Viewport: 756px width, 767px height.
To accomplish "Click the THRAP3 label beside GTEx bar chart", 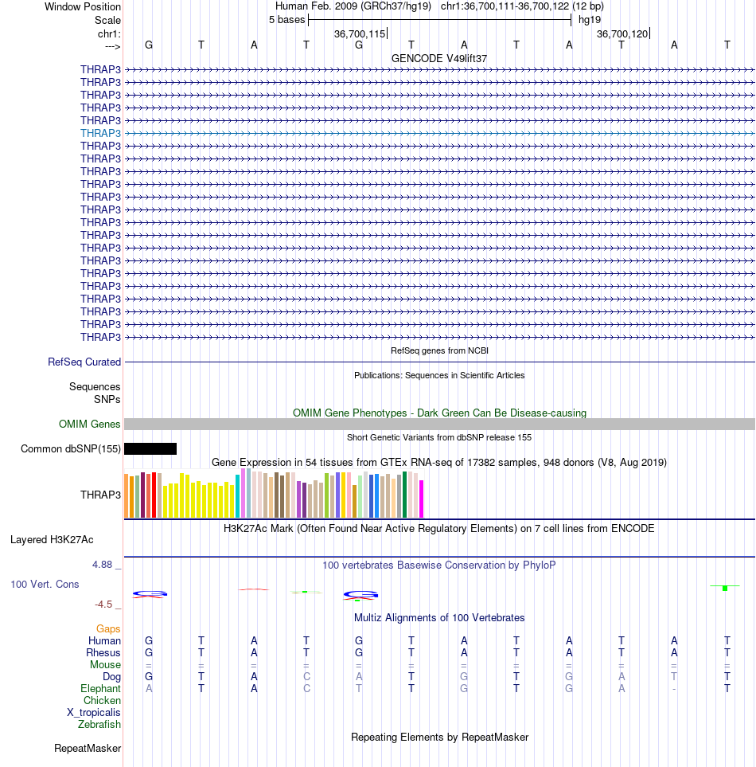I will (x=100, y=495).
